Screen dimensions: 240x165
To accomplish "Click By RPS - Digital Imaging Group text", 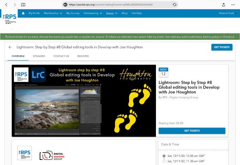I will pyautogui.click(x=178, y=97).
